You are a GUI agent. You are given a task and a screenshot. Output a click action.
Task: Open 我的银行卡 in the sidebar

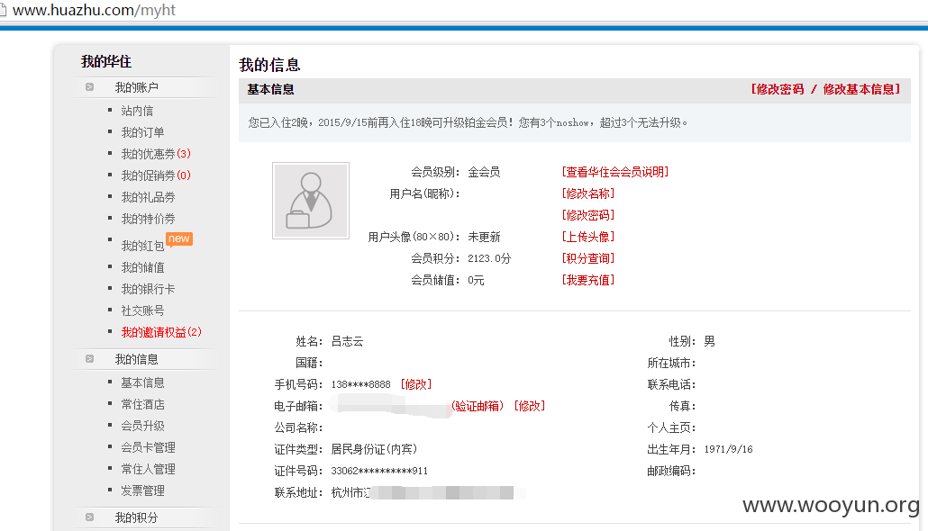[x=148, y=289]
